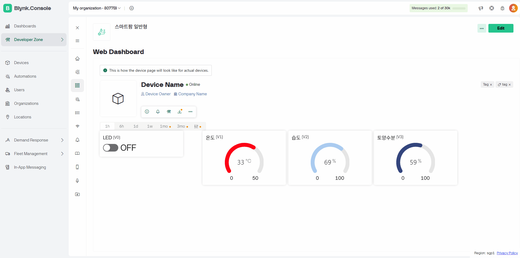520x258 pixels.
Task: Click the Online status indicator
Action: point(193,84)
